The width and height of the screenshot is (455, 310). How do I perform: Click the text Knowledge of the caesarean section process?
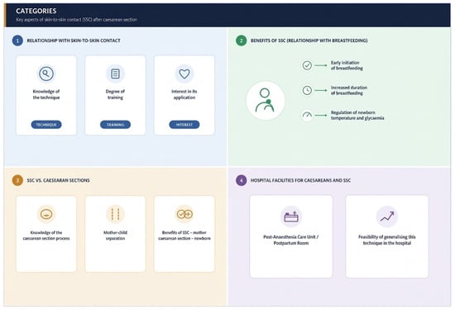(46, 236)
